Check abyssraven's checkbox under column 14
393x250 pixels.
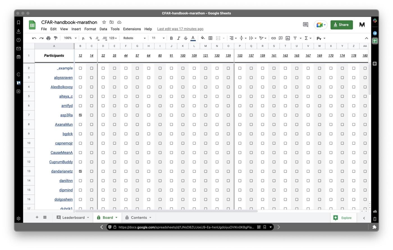(x=92, y=78)
